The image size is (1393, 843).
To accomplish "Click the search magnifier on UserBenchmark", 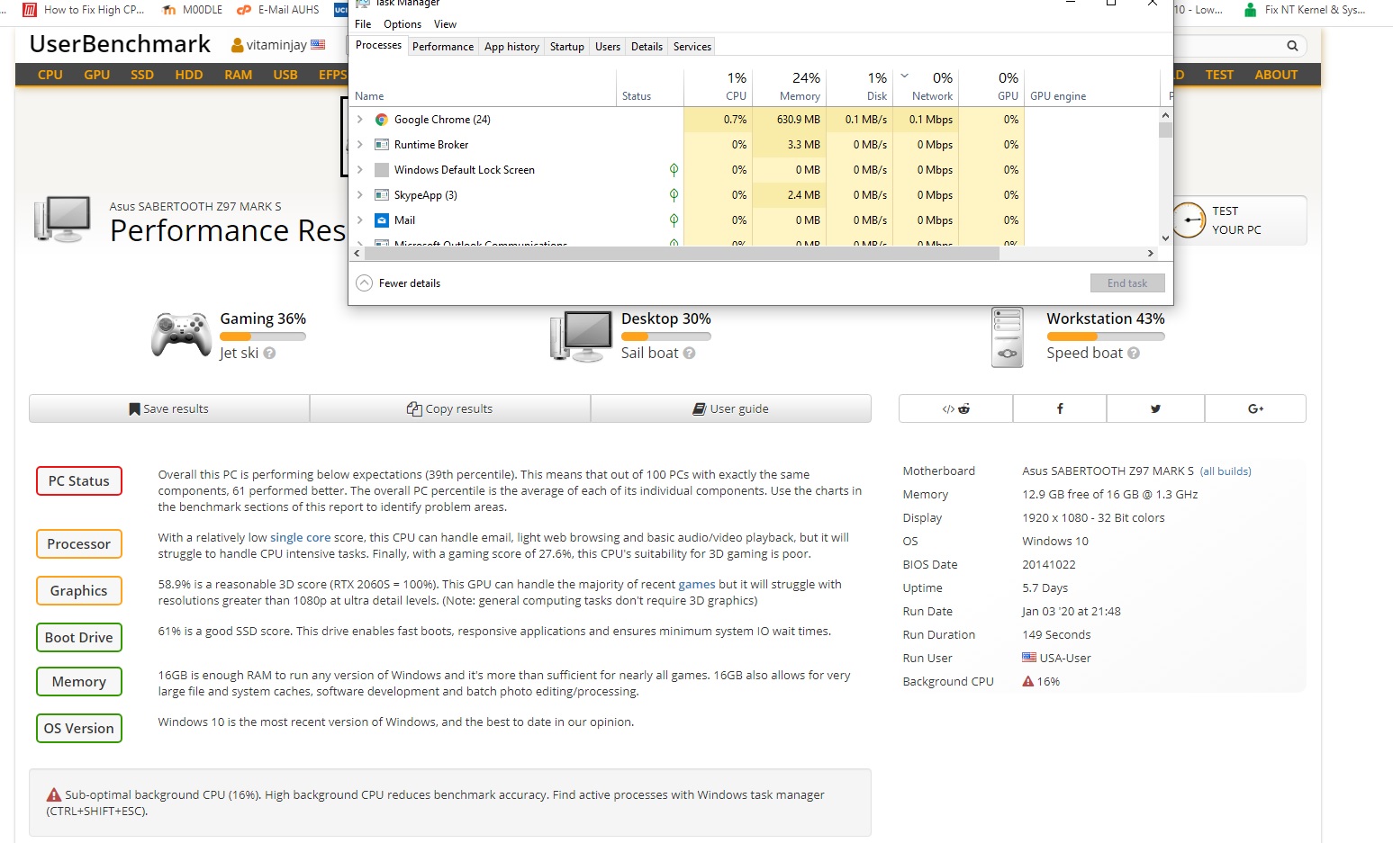I will pos(1292,46).
